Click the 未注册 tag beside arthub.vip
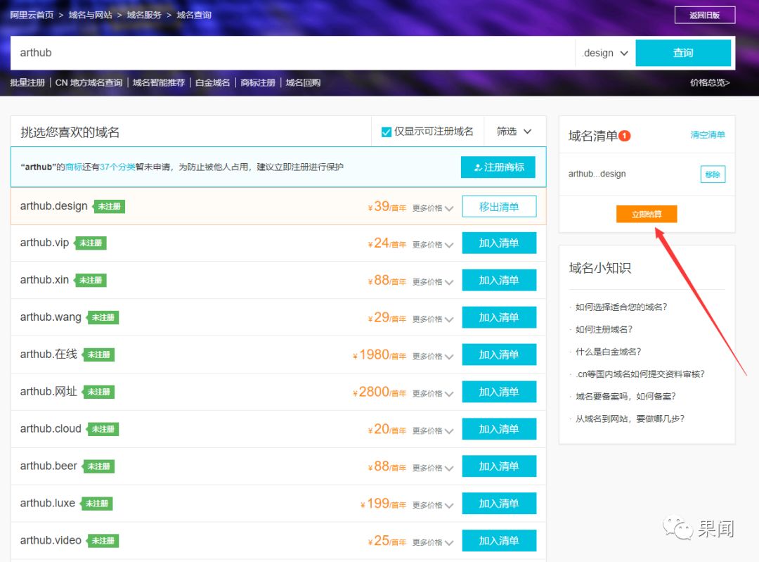Screen dimensions: 759x562 (x=90, y=243)
